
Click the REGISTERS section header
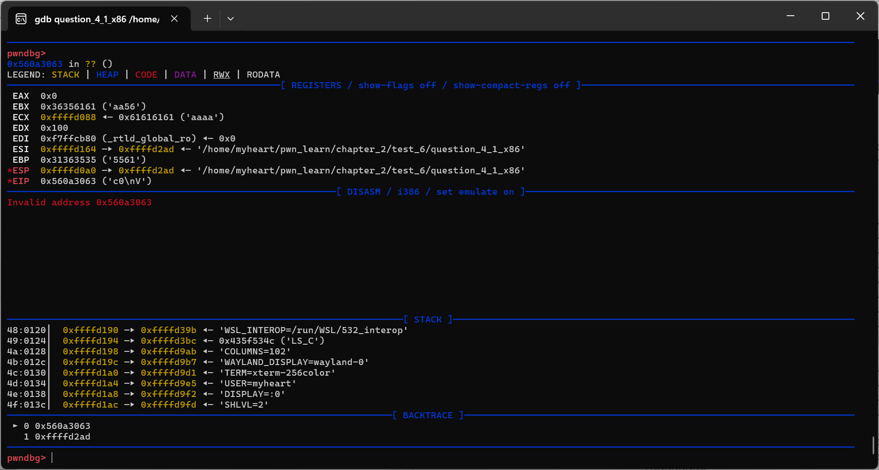(x=431, y=85)
